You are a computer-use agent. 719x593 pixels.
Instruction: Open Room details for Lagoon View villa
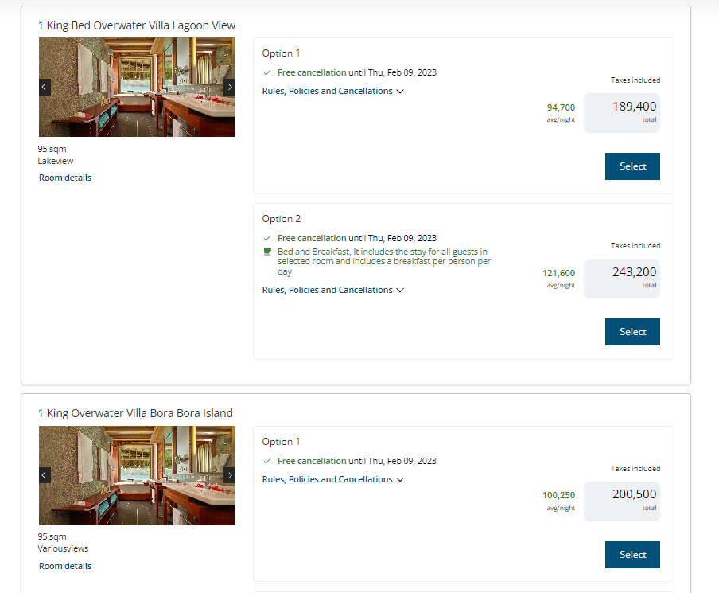[64, 177]
